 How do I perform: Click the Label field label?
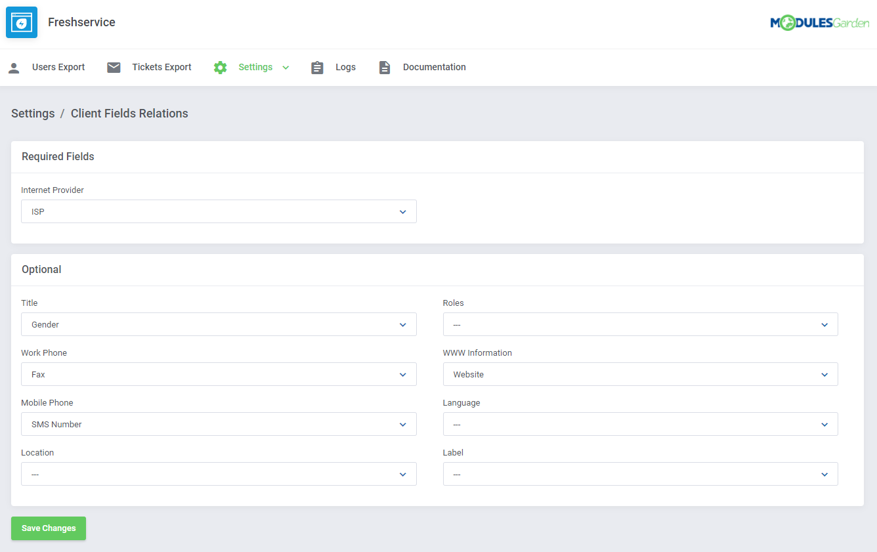453,453
